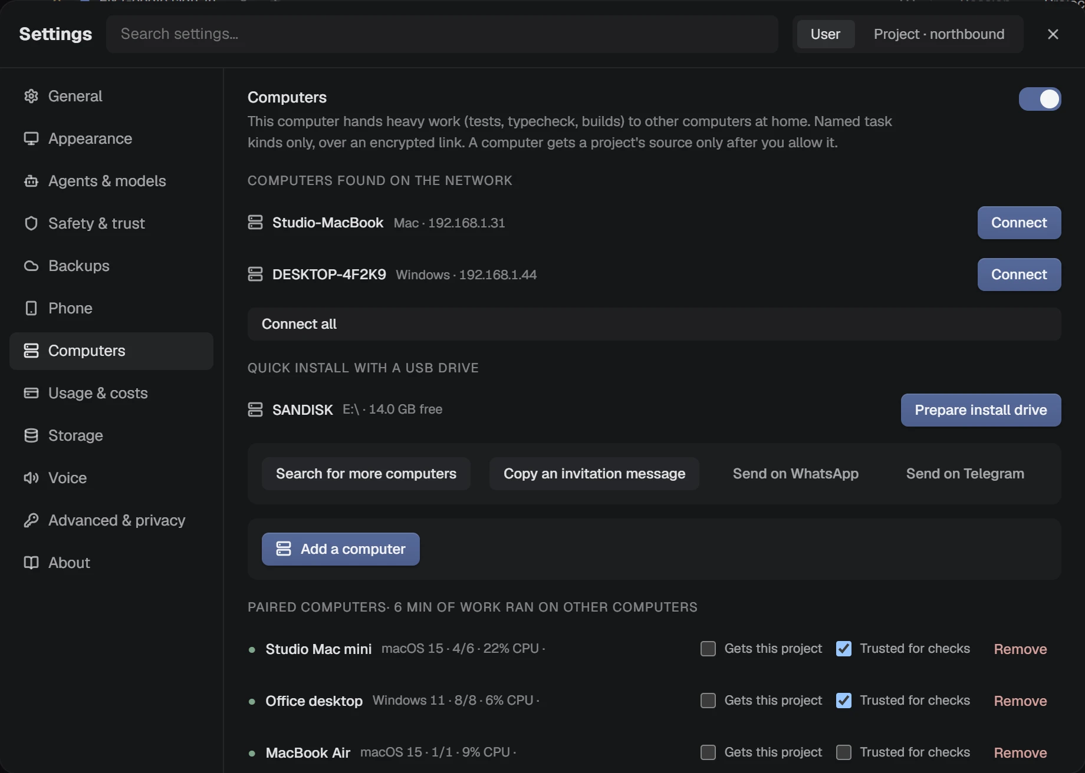Viewport: 1085px width, 773px height.
Task: Remove the MacBook Air pairing
Action: (x=1020, y=753)
